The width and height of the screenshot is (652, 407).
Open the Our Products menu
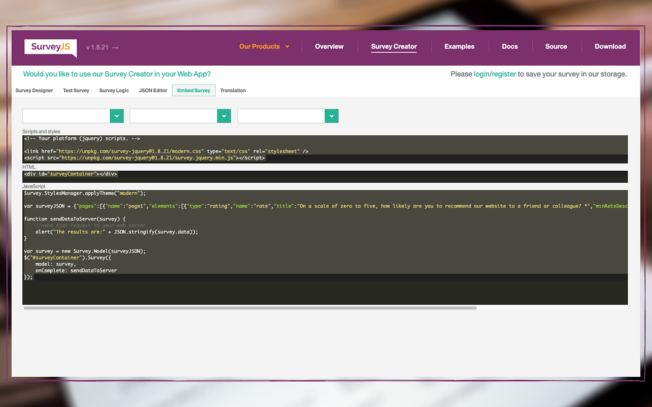[x=264, y=47]
